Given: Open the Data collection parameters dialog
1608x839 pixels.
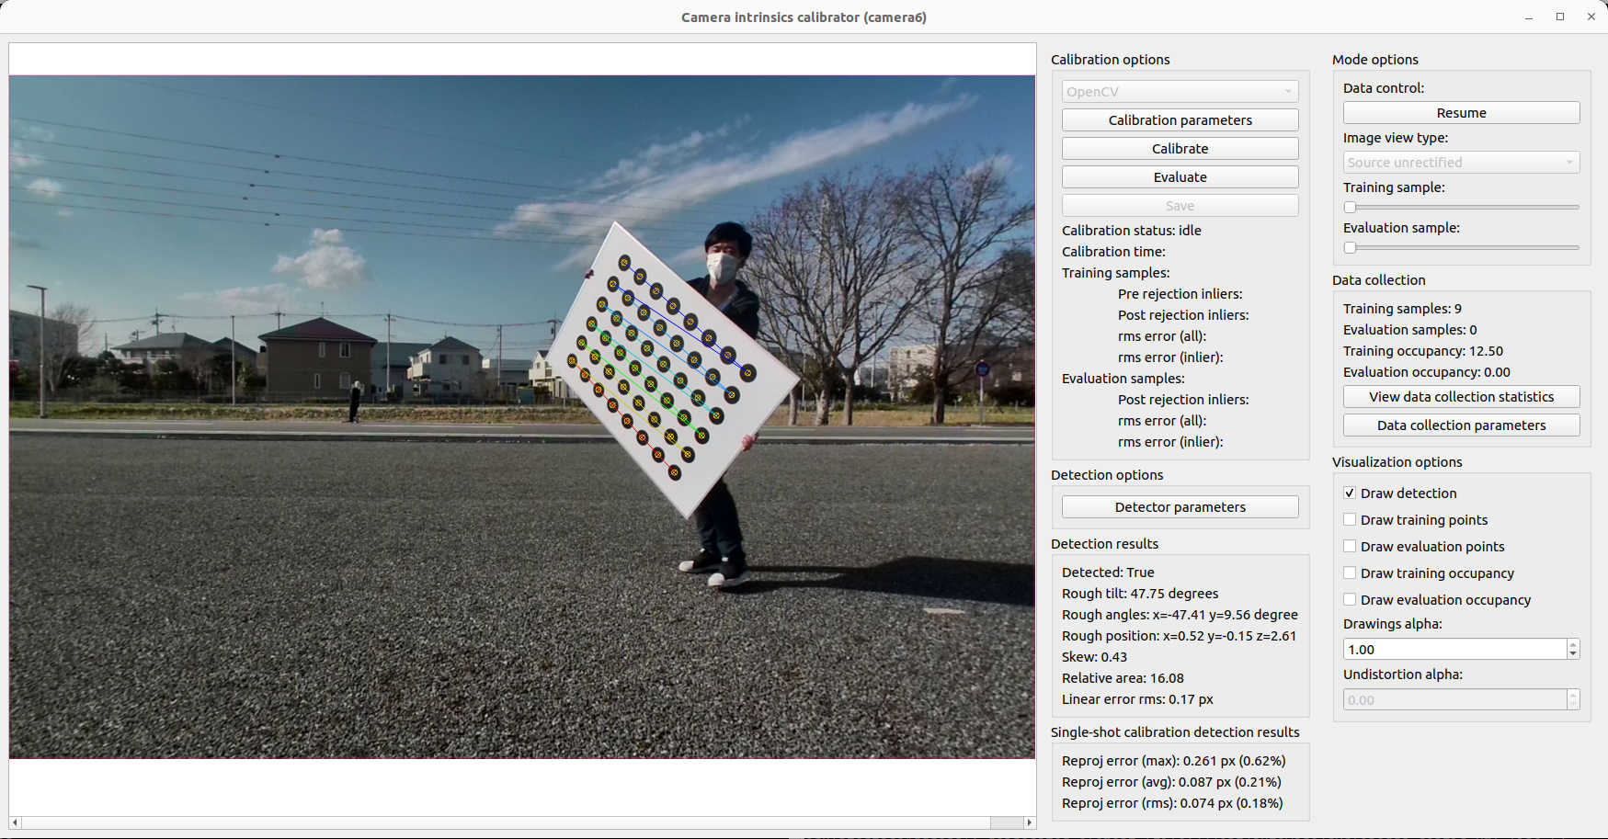Looking at the screenshot, I should coord(1460,425).
